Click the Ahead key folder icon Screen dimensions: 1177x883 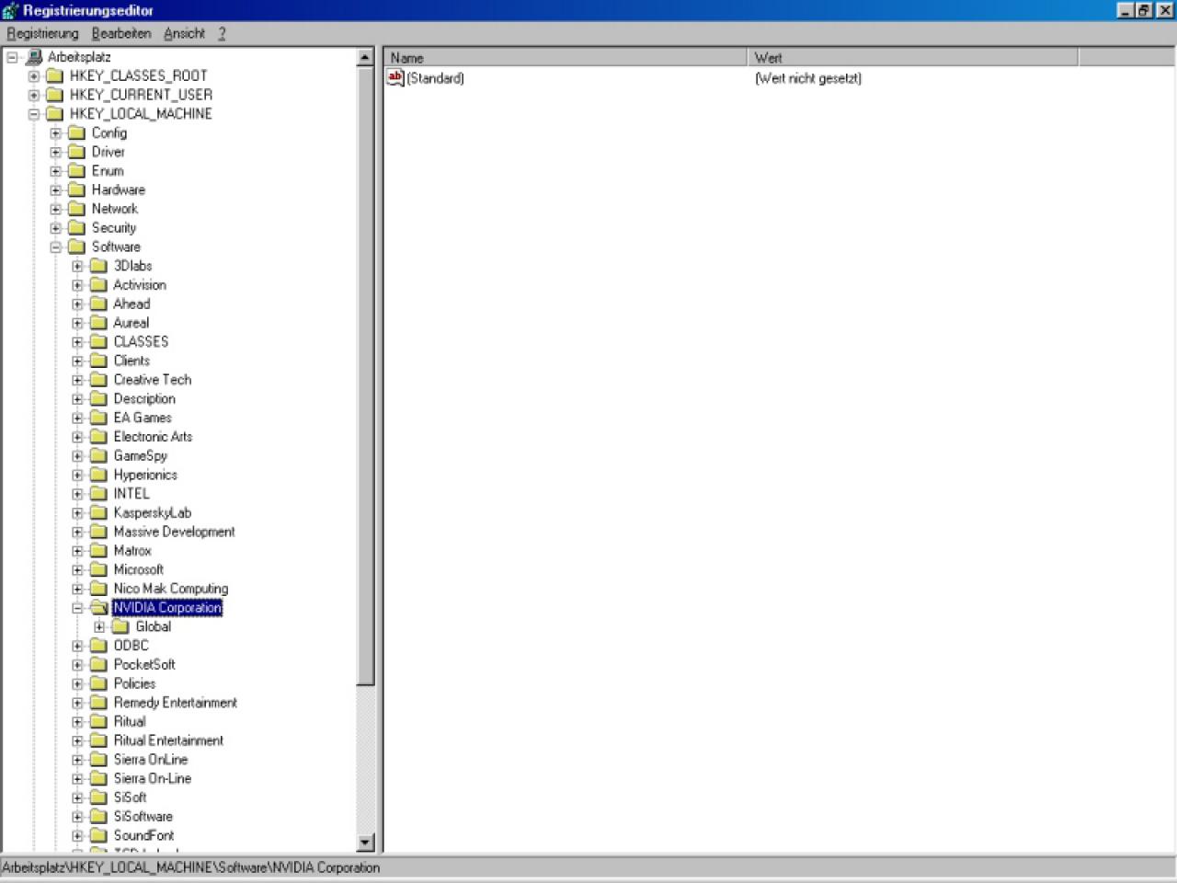click(99, 304)
